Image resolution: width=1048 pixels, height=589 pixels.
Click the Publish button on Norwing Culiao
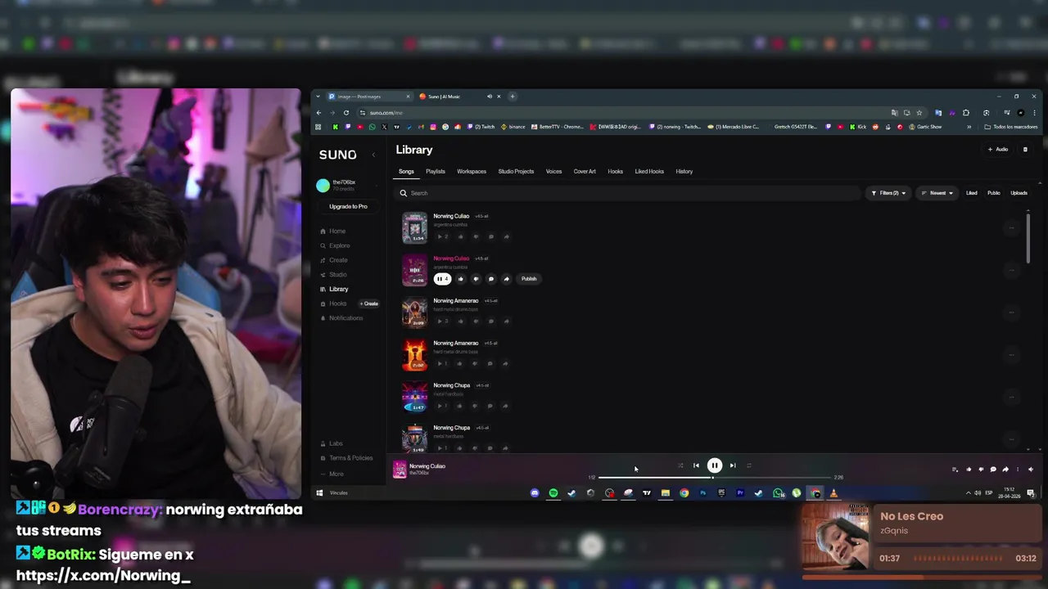click(x=529, y=279)
